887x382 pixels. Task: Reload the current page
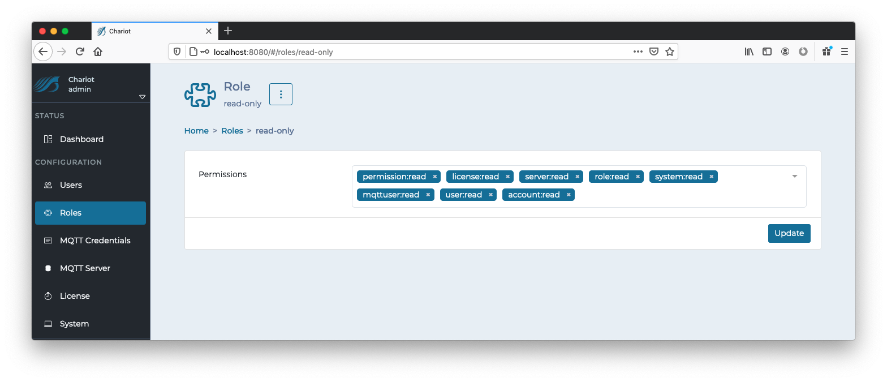tap(80, 51)
